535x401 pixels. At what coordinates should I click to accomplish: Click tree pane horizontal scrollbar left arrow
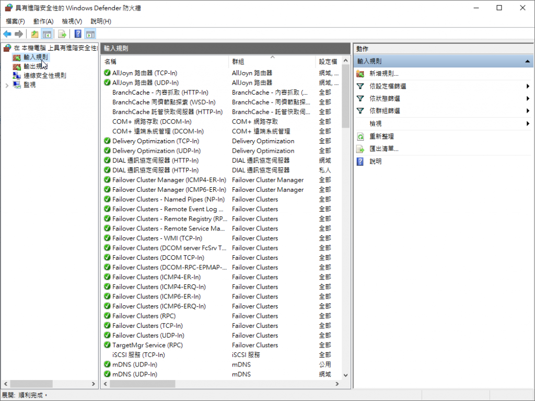[5, 384]
